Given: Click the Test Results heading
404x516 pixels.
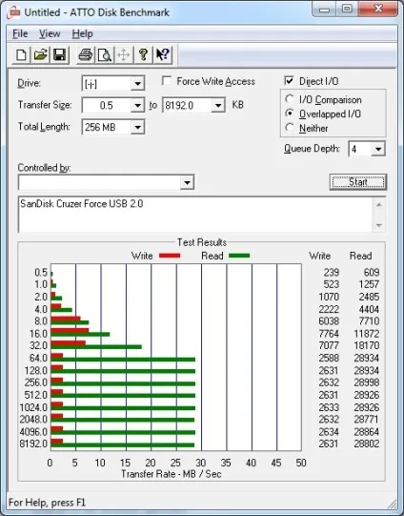Looking at the screenshot, I should [x=202, y=242].
